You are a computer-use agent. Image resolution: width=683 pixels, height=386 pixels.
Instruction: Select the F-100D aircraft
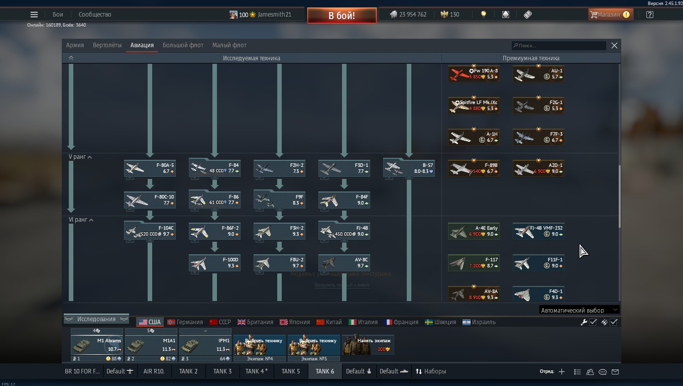click(x=214, y=263)
